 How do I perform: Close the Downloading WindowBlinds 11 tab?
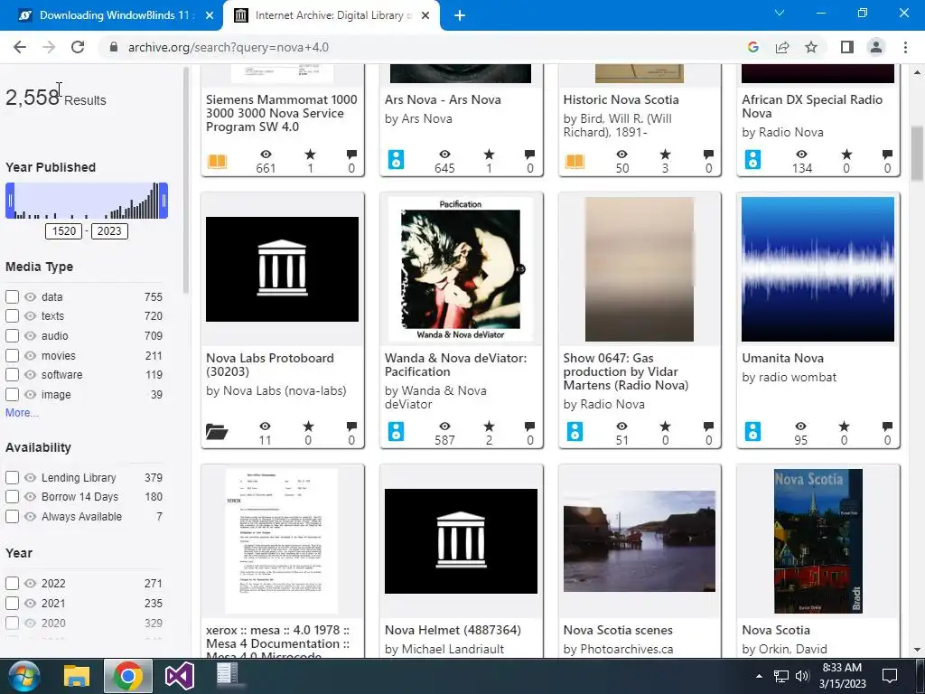(210, 15)
